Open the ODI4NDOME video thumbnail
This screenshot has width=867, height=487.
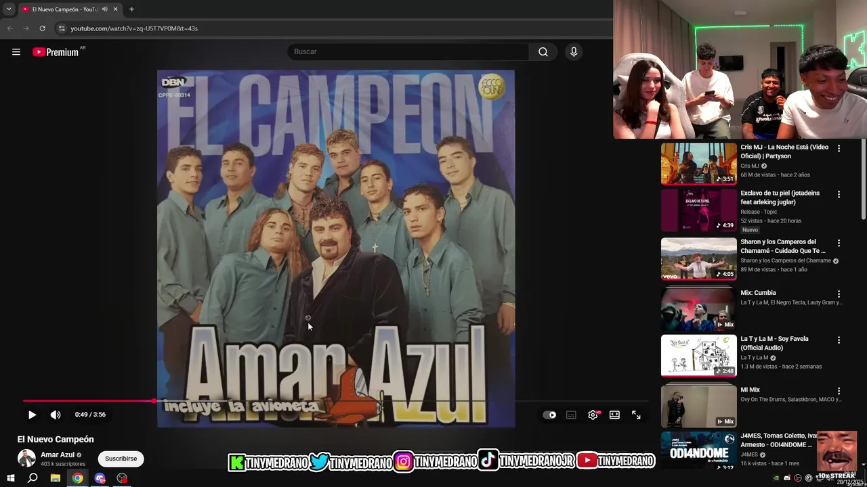pos(698,451)
